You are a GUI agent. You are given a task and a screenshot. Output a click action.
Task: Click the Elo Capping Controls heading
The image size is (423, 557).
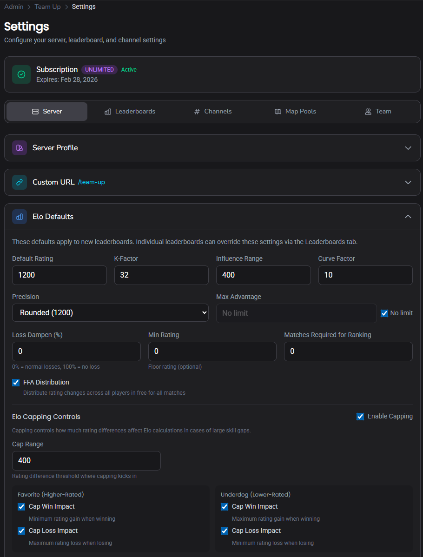coord(46,417)
